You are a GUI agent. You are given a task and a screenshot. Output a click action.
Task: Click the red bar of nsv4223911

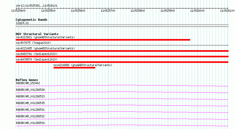[103, 40]
